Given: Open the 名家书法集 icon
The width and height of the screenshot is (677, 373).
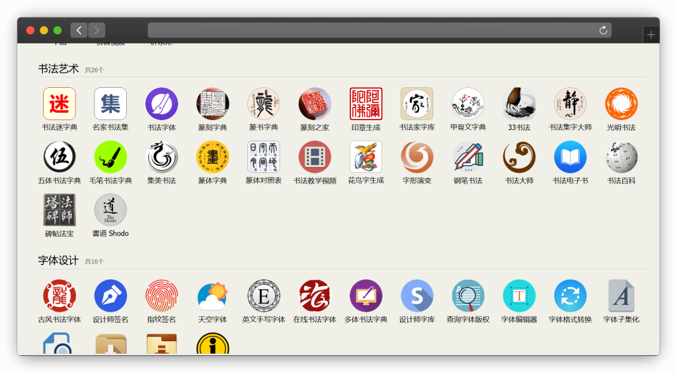Looking at the screenshot, I should (110, 104).
